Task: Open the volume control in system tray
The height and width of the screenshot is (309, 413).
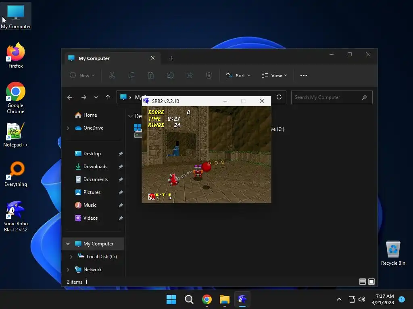Action: click(362, 299)
